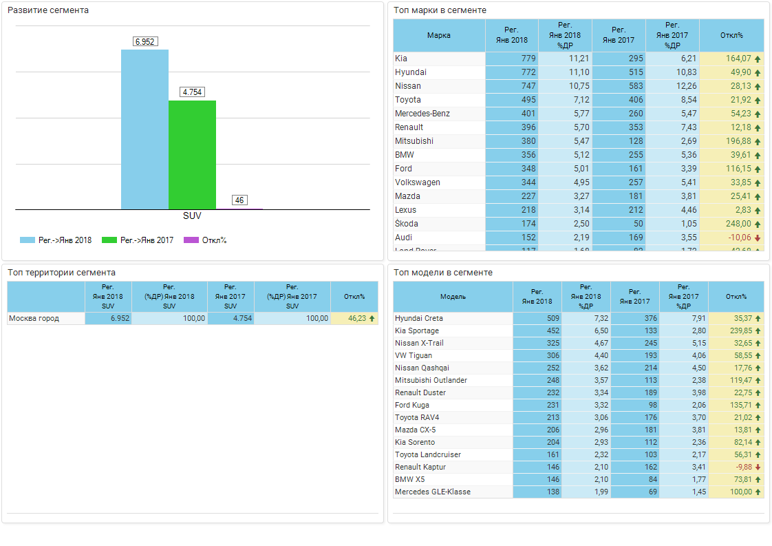Toggle green legend swatch Рег.->Янв 2017
The width and height of the screenshot is (772, 546).
point(109,240)
